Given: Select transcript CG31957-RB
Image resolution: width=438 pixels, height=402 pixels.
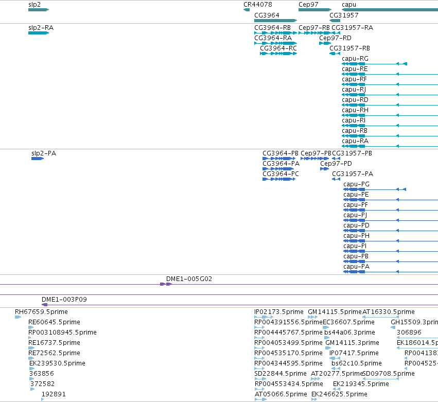Looking at the screenshot, I should (335, 54).
